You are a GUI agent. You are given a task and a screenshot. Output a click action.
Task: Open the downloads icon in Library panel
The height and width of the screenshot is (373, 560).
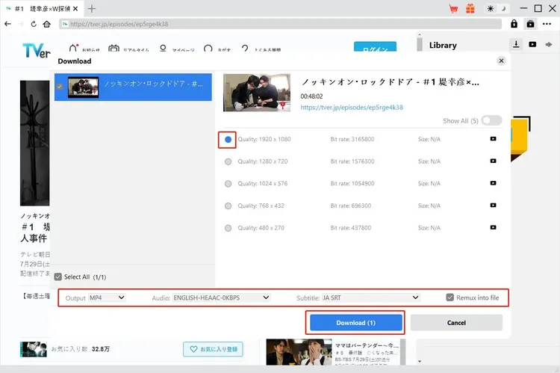516,45
